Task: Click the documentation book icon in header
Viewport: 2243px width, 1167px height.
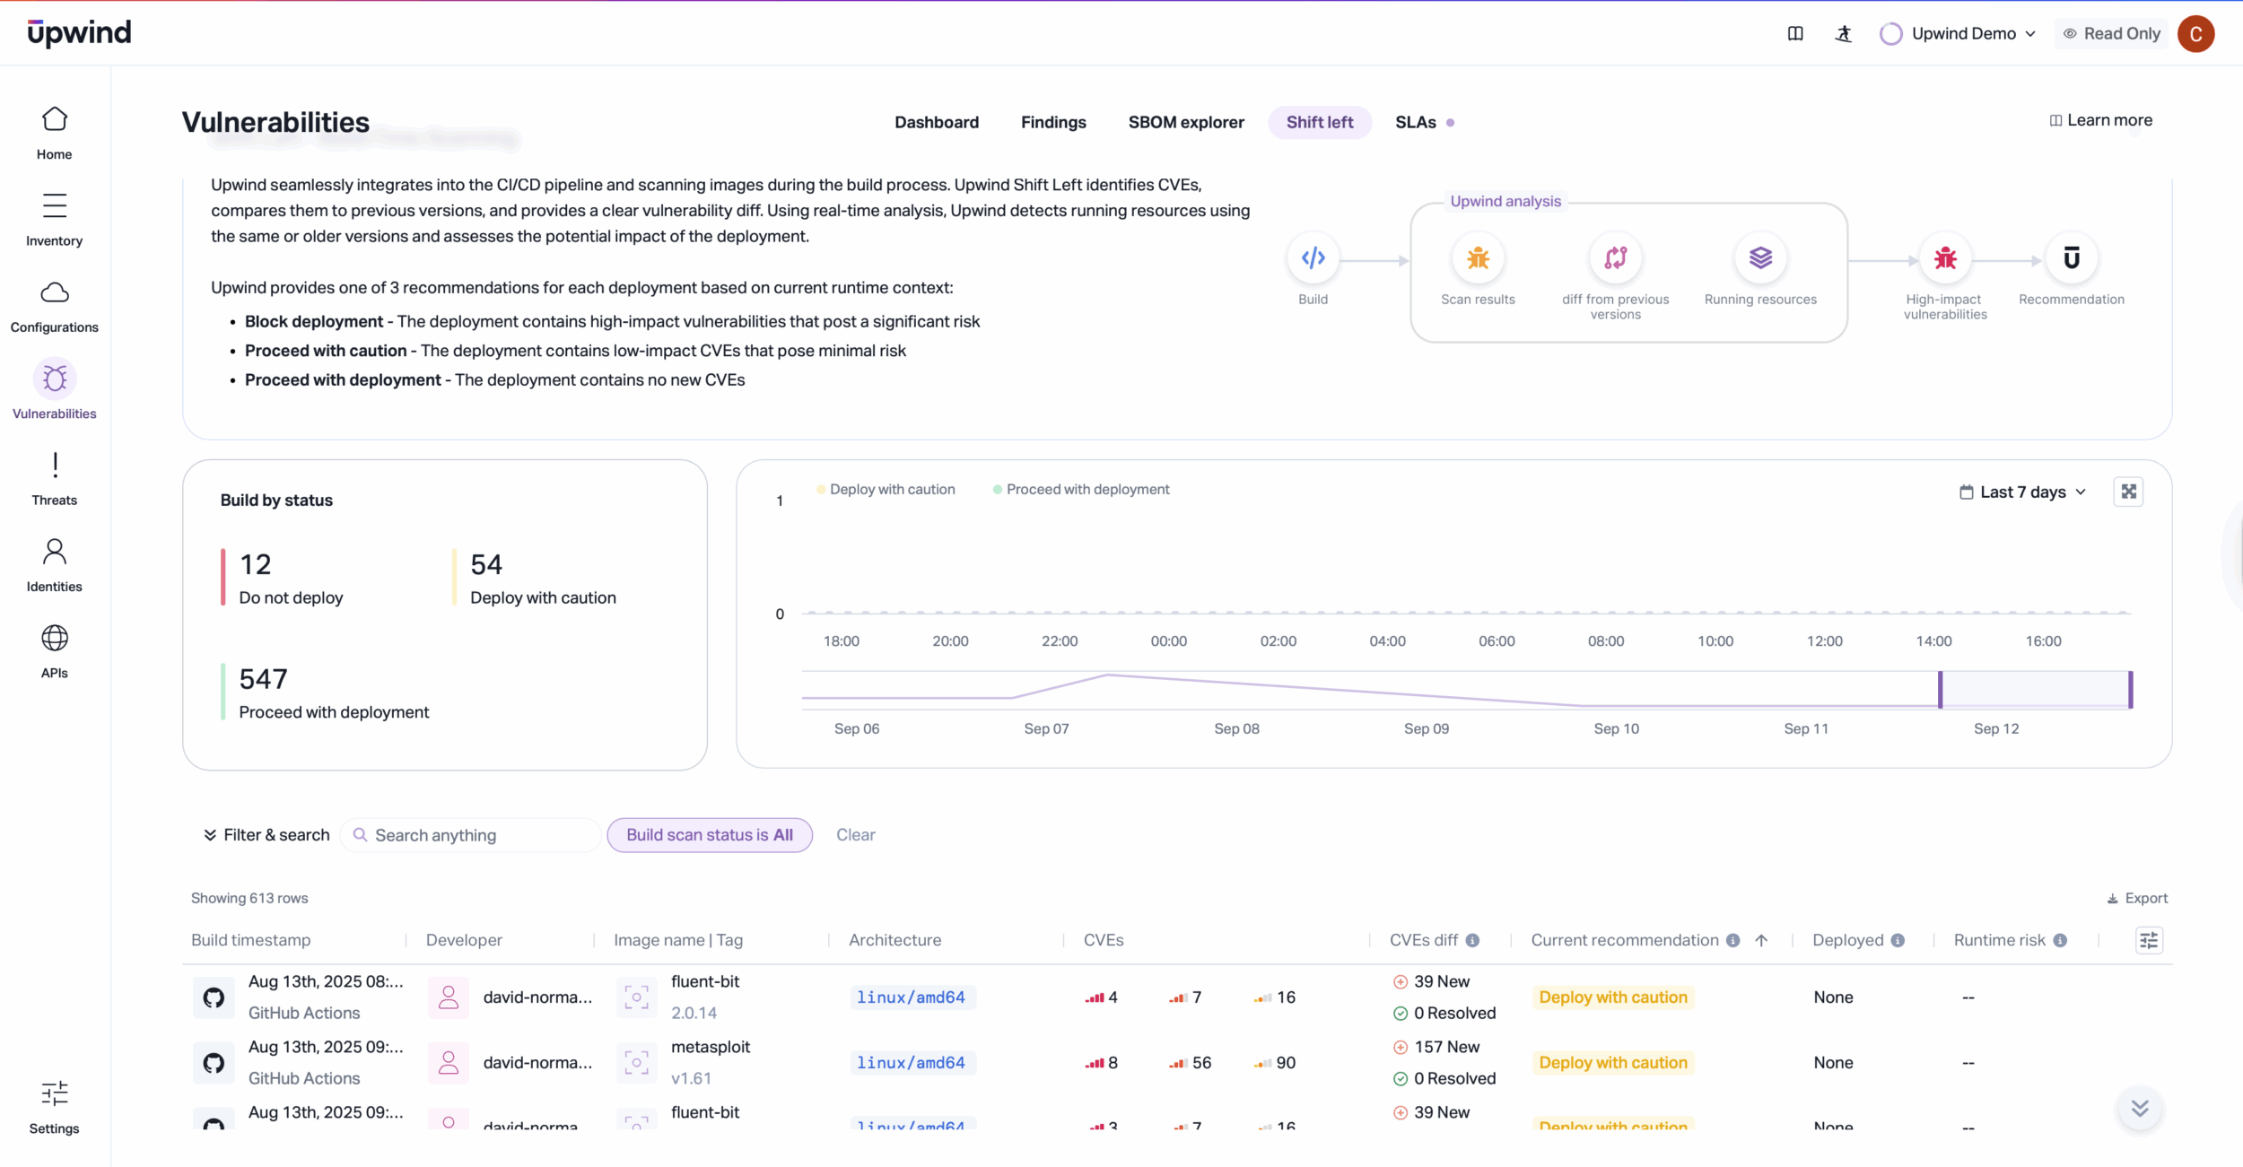Action: [x=1795, y=33]
